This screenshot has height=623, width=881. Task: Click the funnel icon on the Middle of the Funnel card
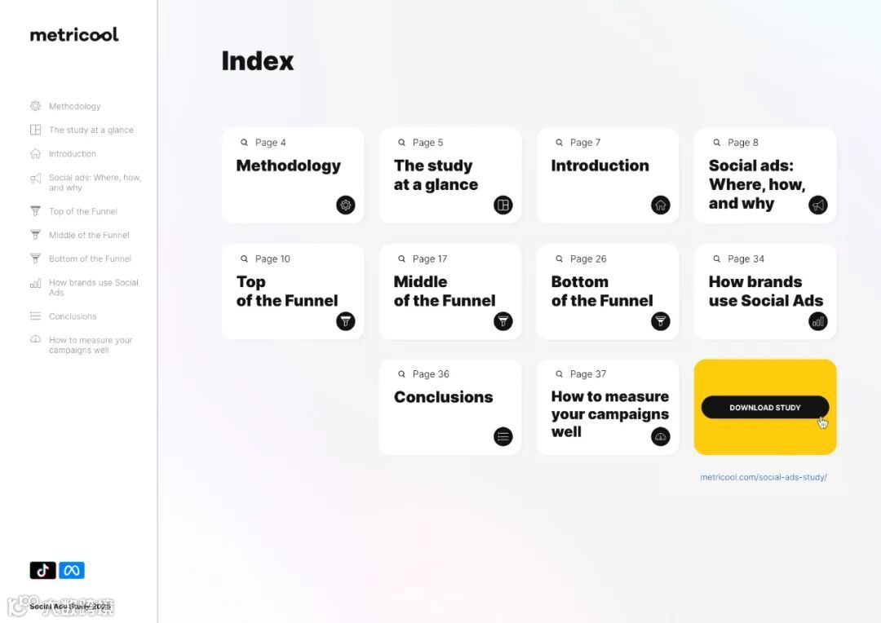click(503, 321)
